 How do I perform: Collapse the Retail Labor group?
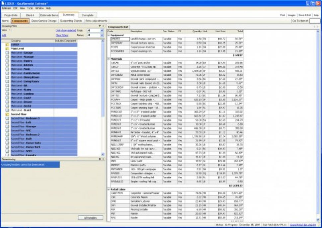(109, 190)
